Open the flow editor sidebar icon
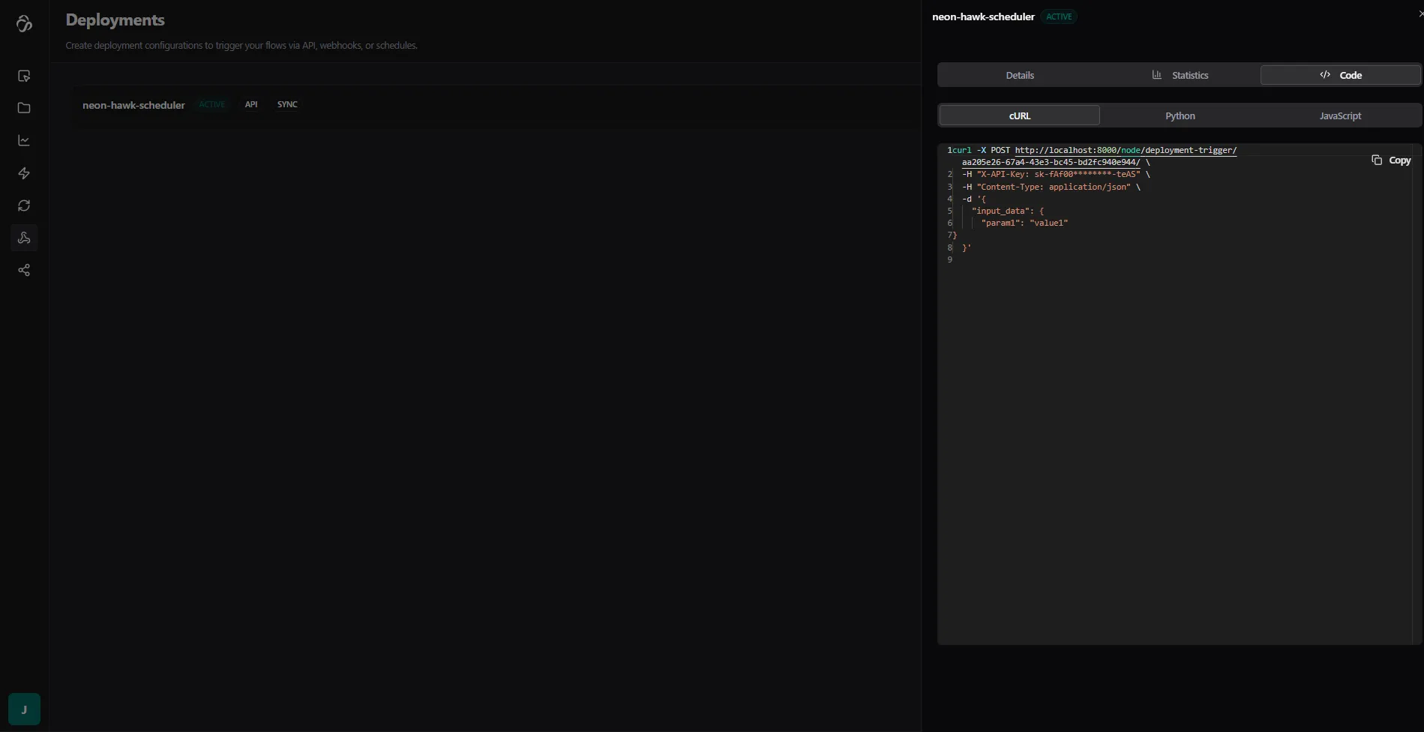The width and height of the screenshot is (1424, 732). pyautogui.click(x=24, y=76)
